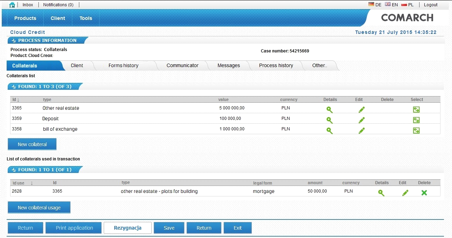Click 'other real estate - plots for building' text
452x238 pixels.
click(x=159, y=191)
